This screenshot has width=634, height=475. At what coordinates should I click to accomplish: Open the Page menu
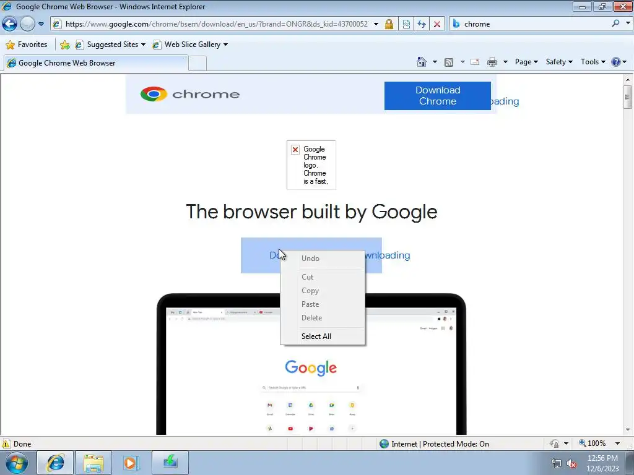526,62
